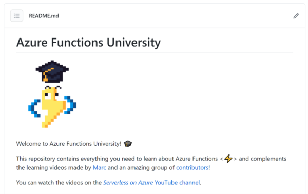
Task: Click the 'This repository contains everything' sentence
Action: point(117,159)
